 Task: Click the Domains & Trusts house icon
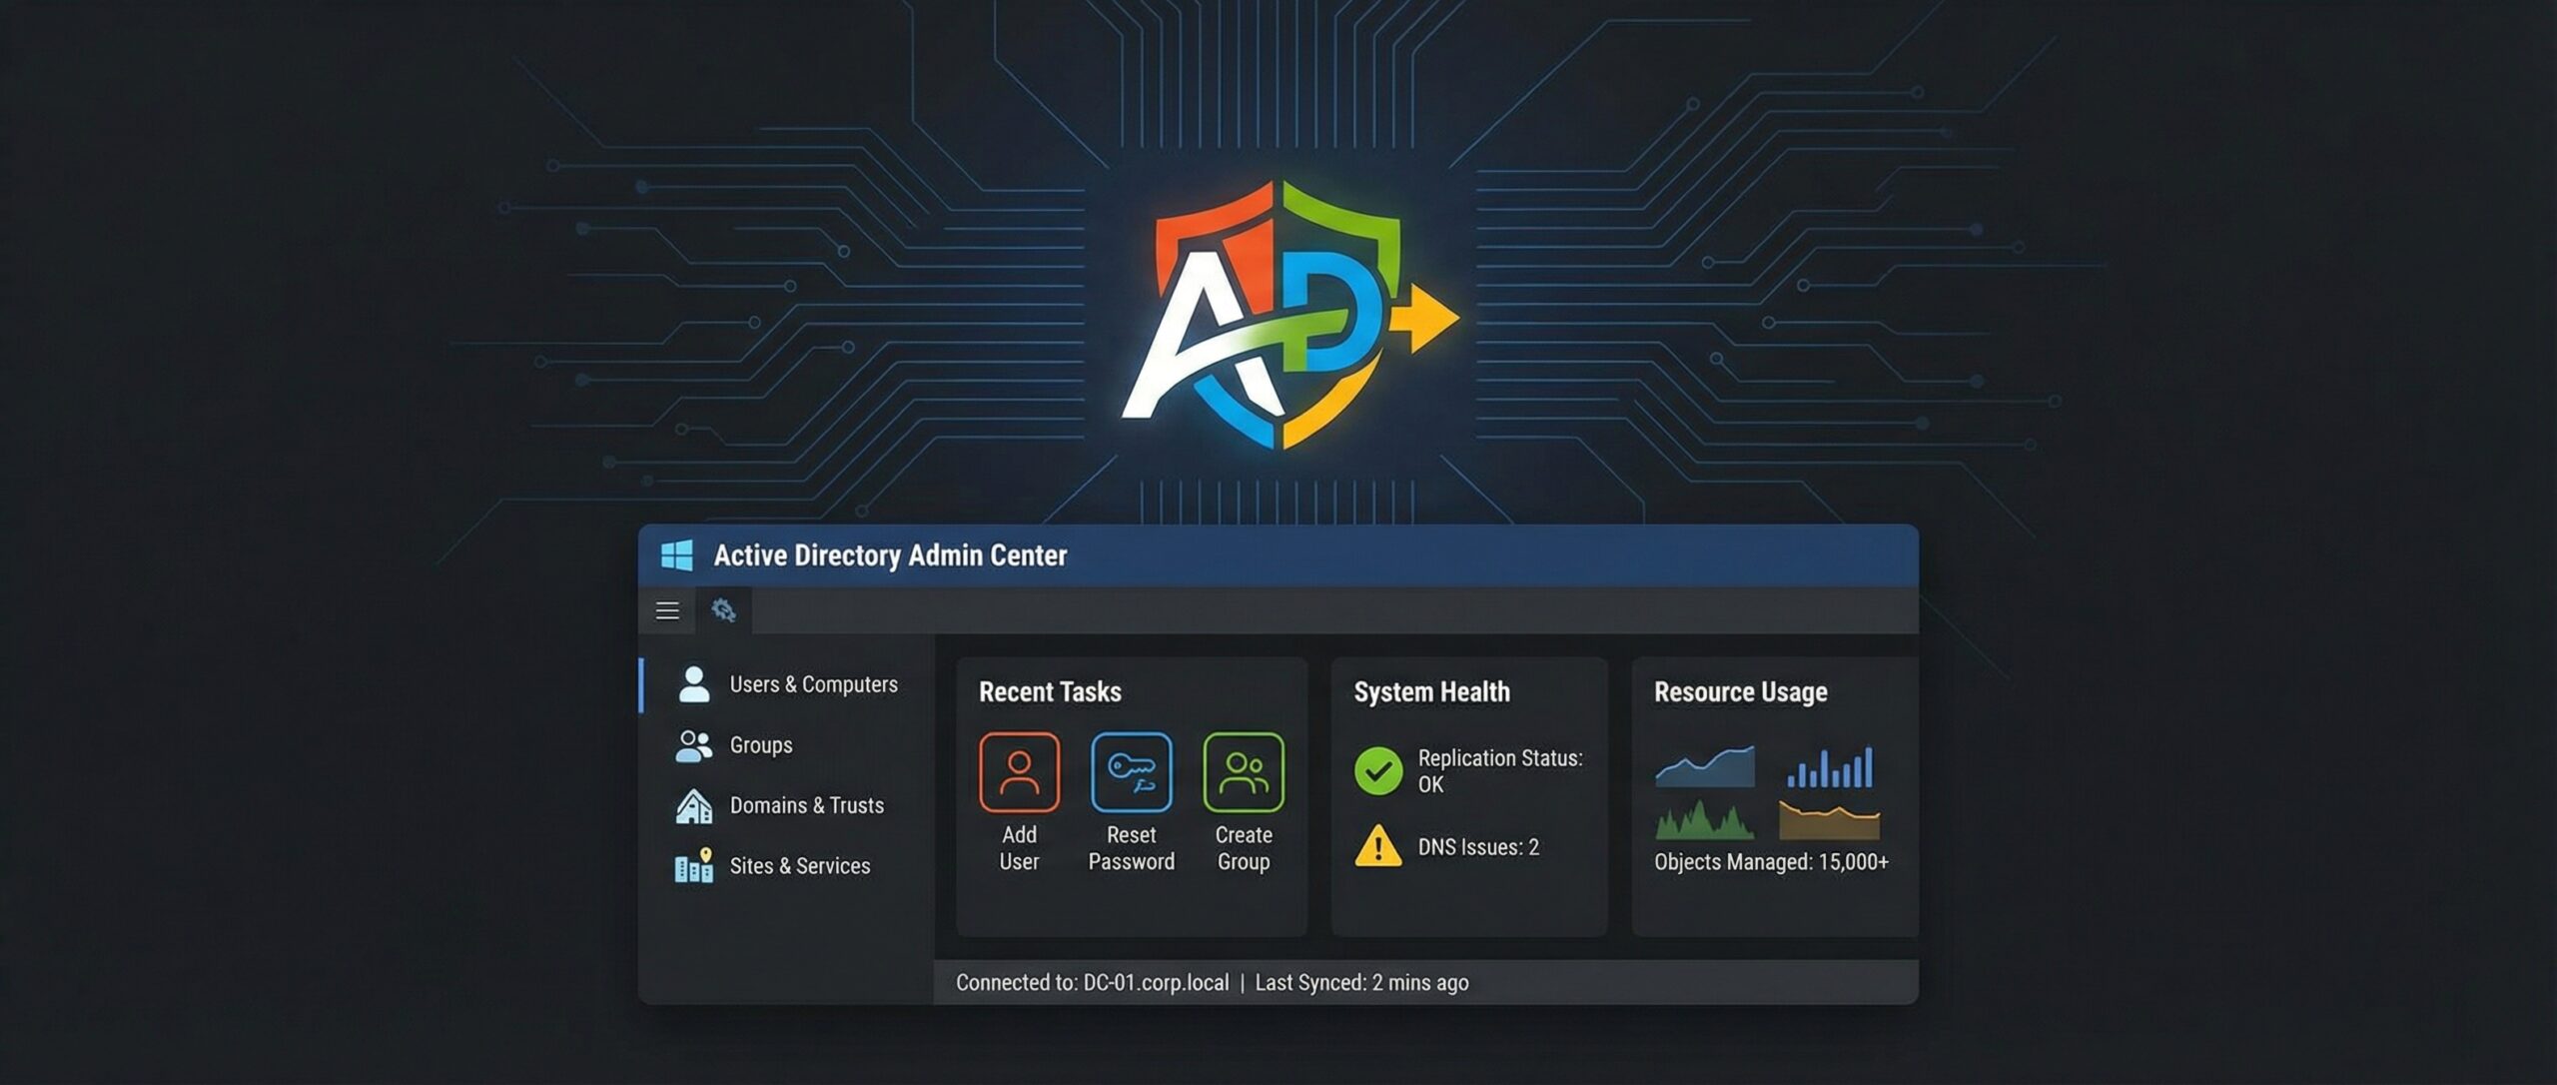[x=692, y=805]
